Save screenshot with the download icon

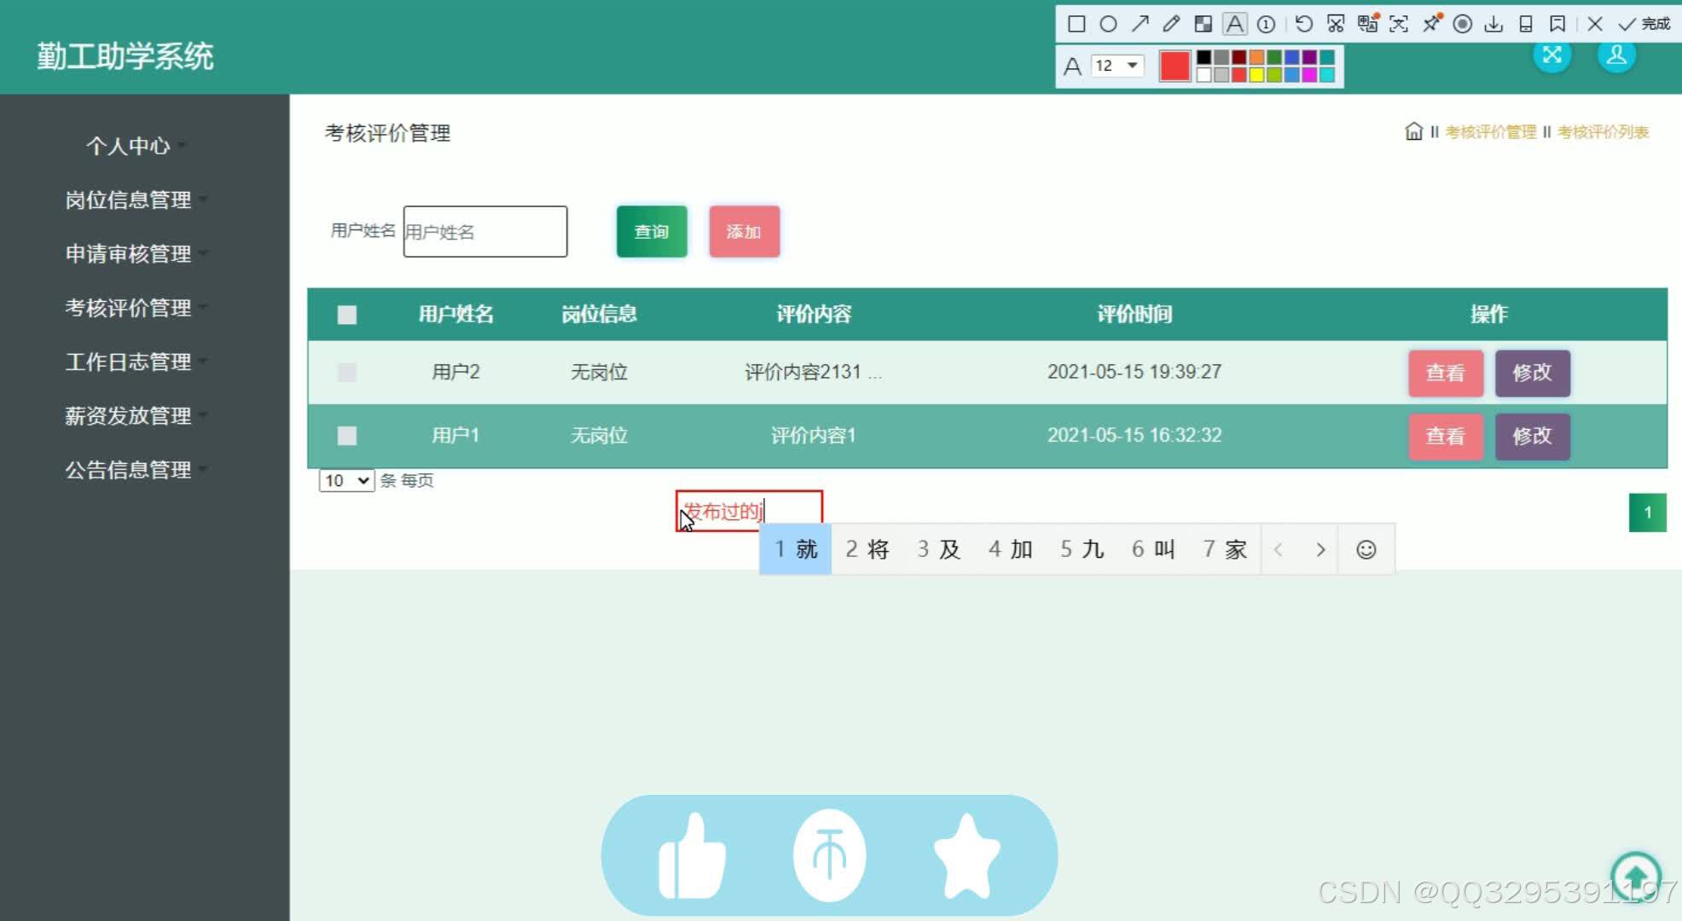1493,24
